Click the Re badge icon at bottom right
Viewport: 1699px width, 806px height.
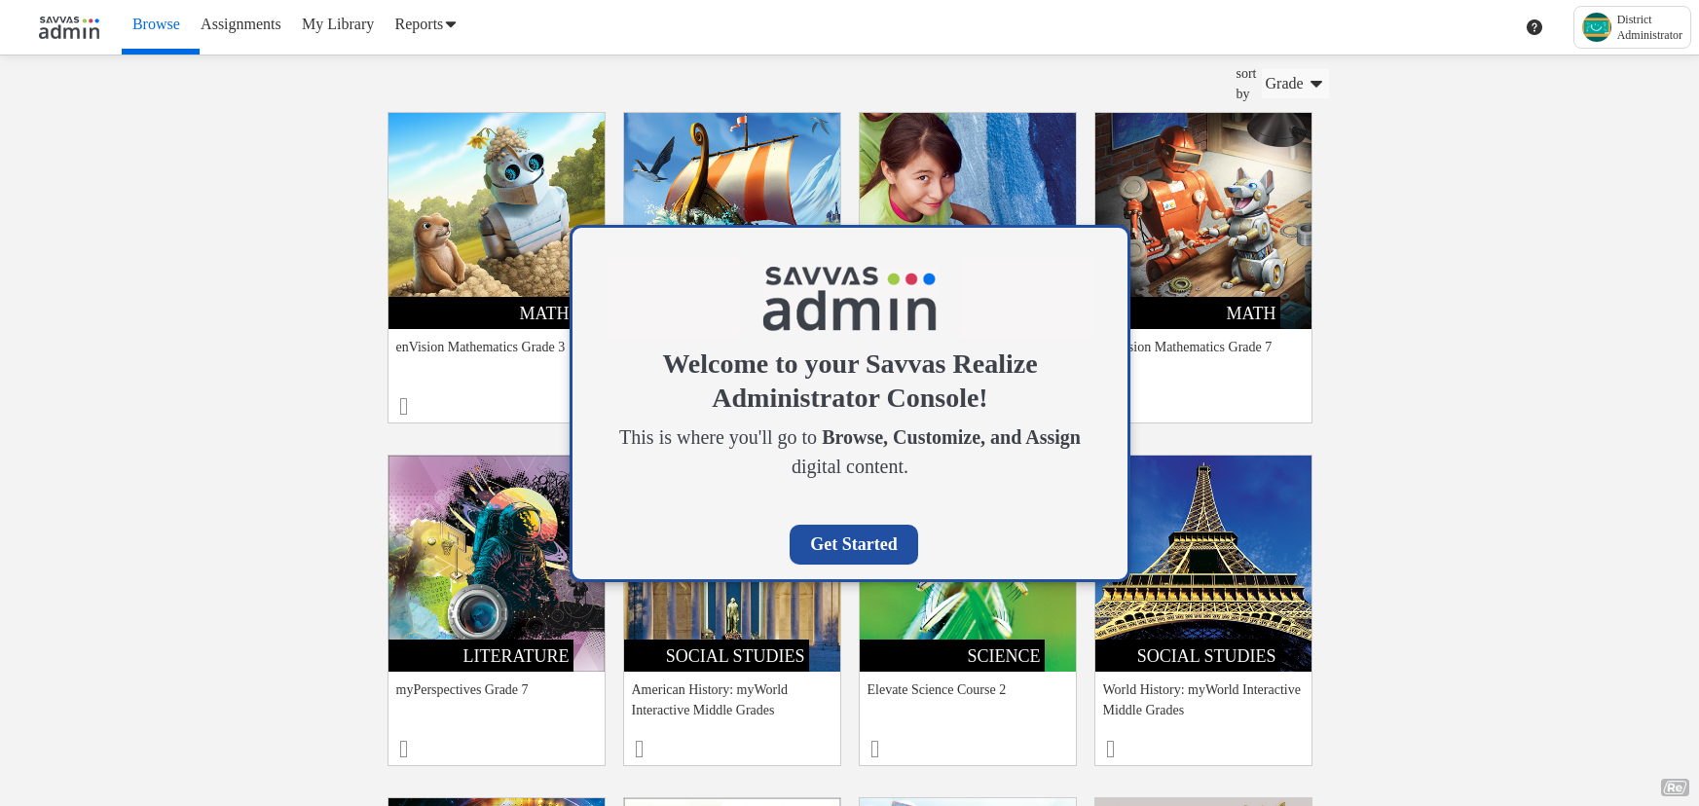click(1674, 788)
